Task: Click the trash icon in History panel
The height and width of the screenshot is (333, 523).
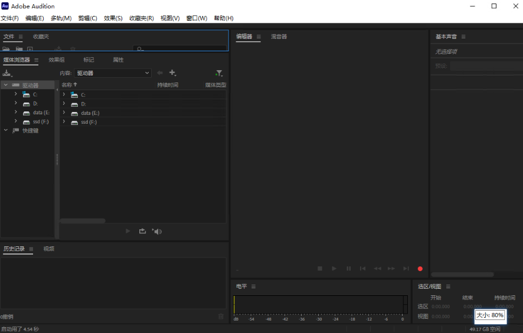Action: (x=221, y=316)
